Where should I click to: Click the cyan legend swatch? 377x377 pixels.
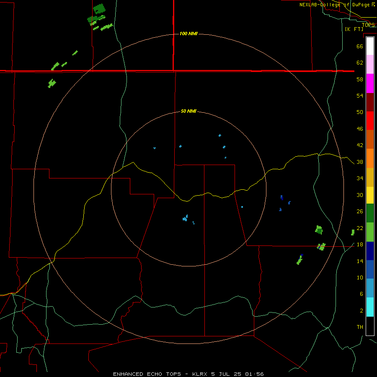tap(370, 307)
